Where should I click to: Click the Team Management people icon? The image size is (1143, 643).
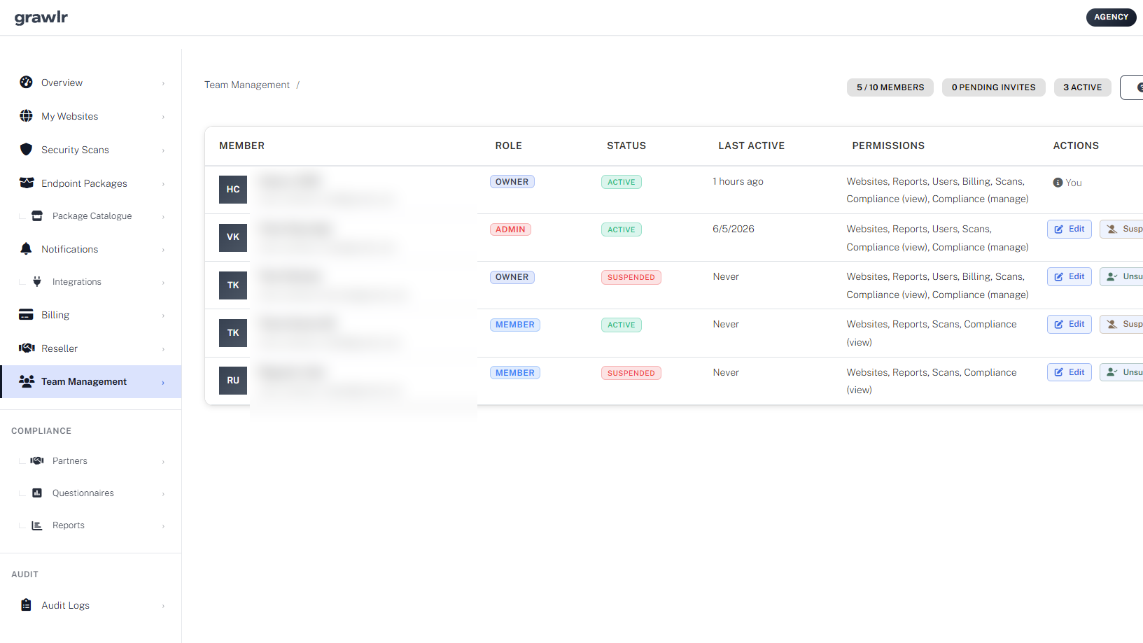27,381
